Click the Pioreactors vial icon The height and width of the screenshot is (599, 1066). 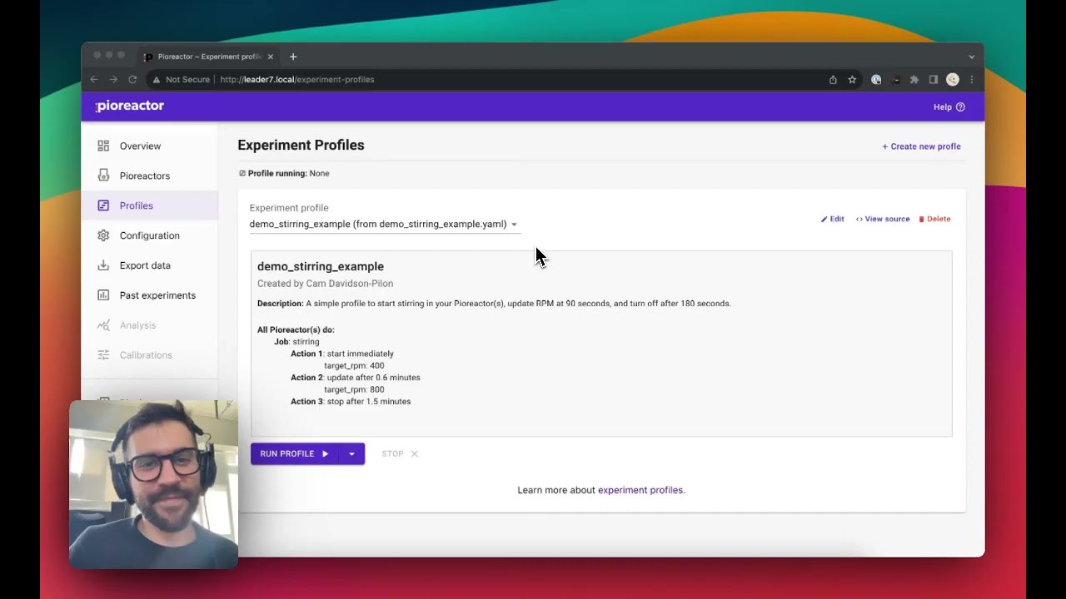tap(103, 176)
